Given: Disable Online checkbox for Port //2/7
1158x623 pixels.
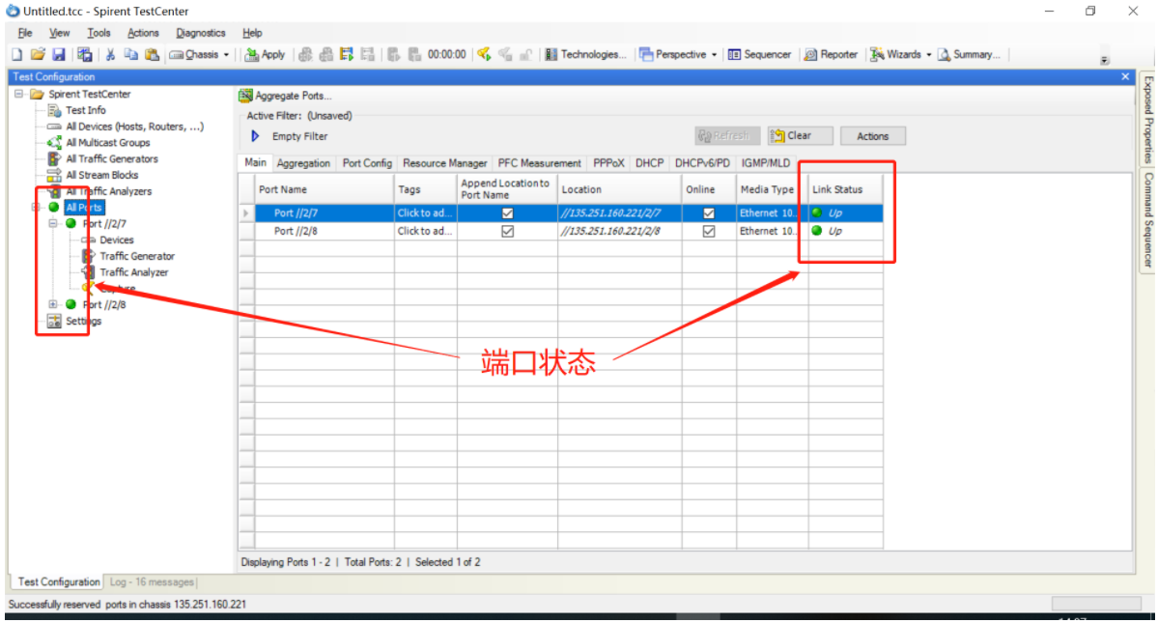Looking at the screenshot, I should coord(708,212).
